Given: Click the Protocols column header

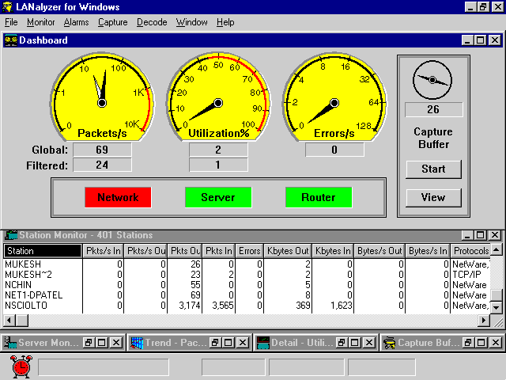Looking at the screenshot, I should pos(470,251).
